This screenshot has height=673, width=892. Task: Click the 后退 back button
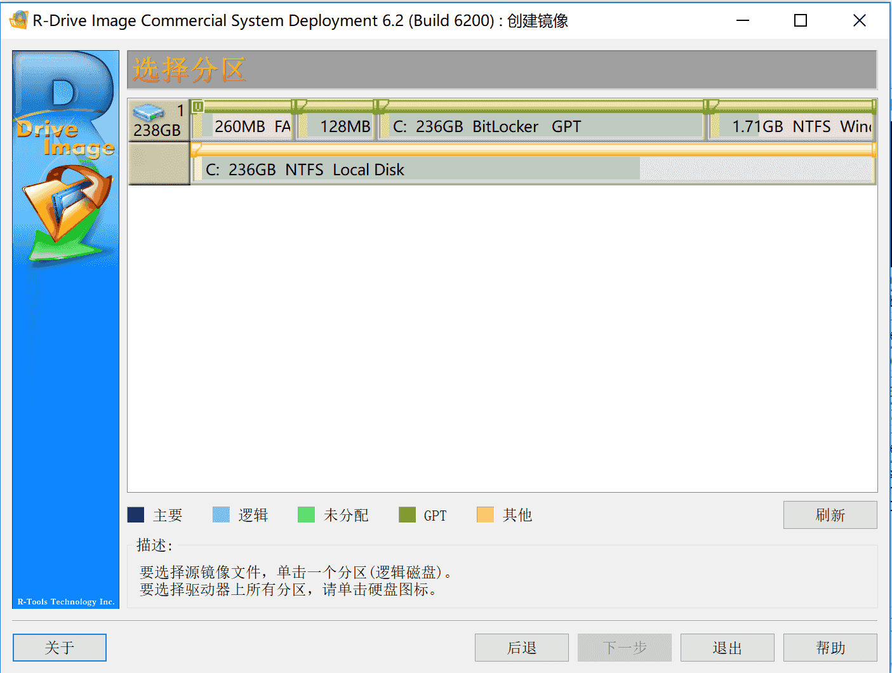522,648
